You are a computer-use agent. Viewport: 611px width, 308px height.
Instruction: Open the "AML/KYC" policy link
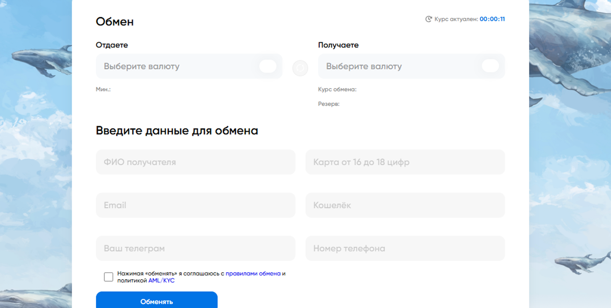pos(162,281)
